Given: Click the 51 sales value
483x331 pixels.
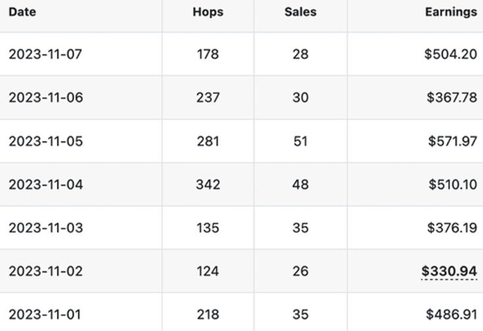Looking at the screenshot, I should coord(300,141).
